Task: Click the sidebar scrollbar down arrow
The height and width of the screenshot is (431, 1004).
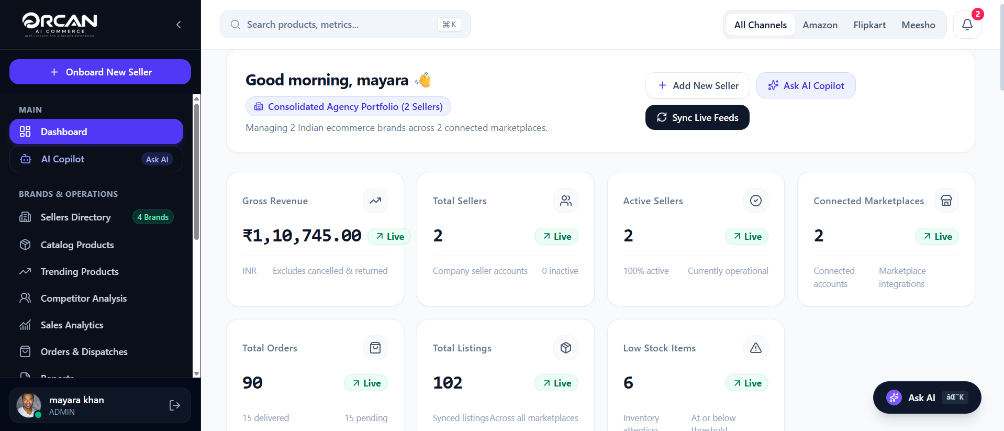Action: [x=196, y=374]
